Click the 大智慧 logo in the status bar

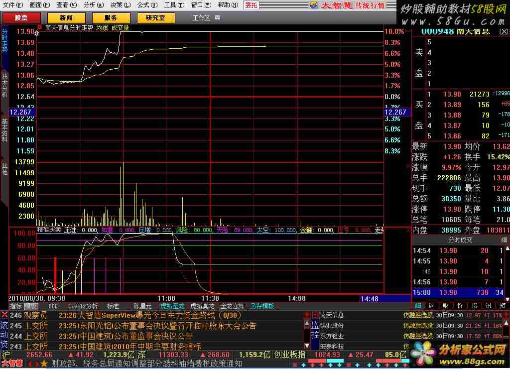(12, 363)
